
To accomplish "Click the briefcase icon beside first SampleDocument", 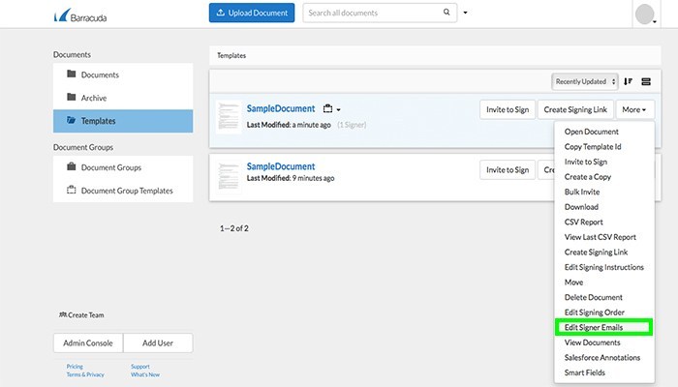I will pos(327,109).
